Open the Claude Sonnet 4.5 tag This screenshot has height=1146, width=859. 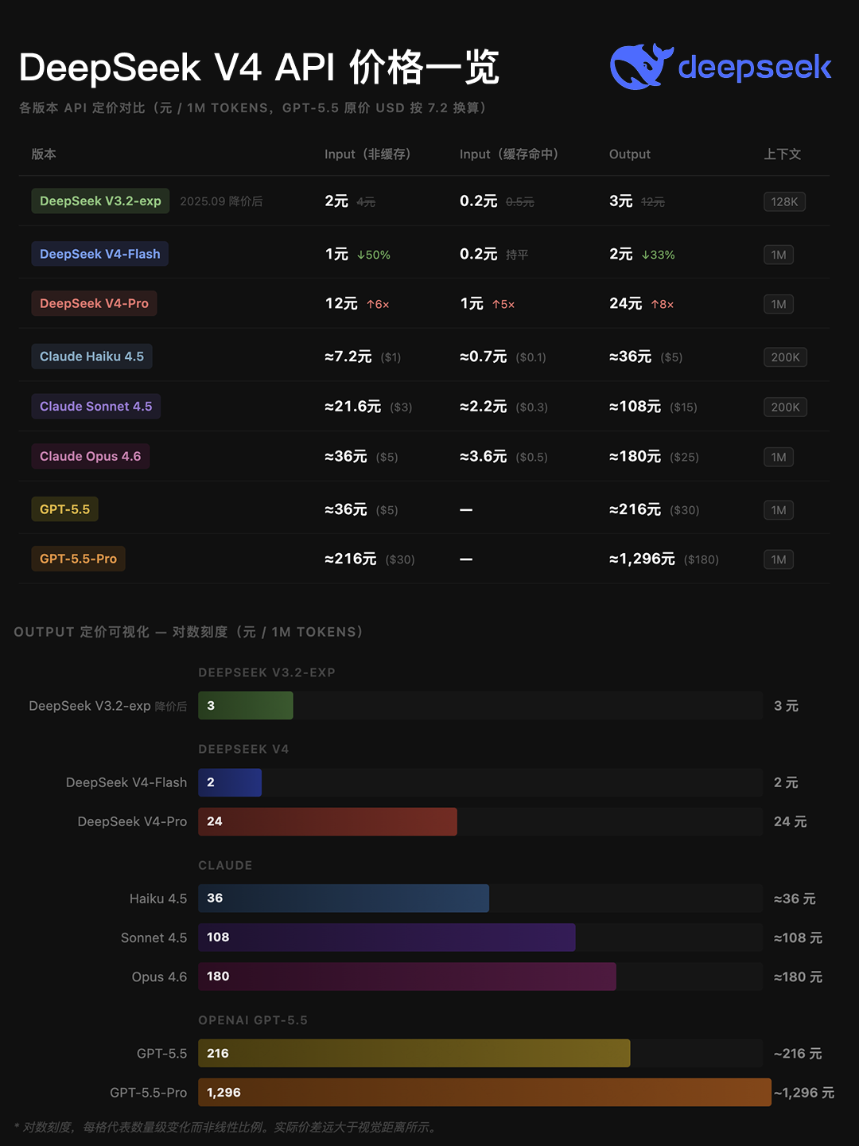(x=95, y=407)
